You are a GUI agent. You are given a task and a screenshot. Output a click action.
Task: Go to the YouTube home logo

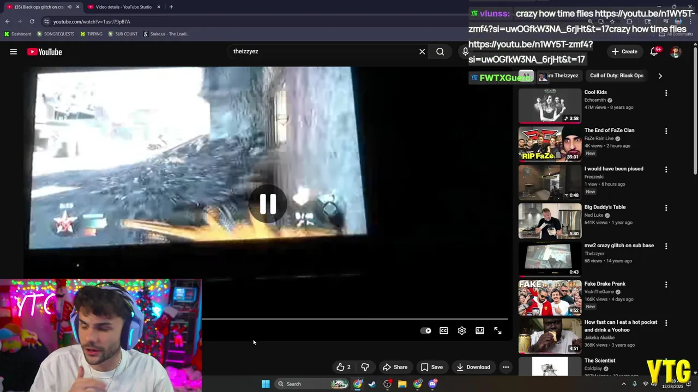(44, 52)
